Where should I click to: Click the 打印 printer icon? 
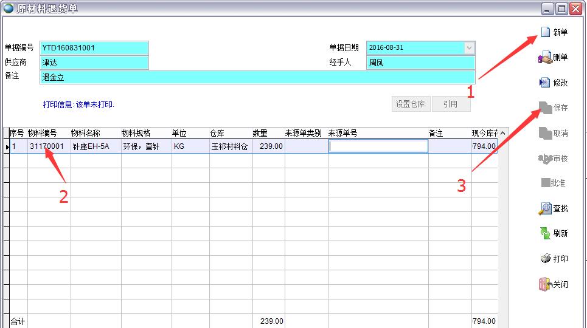[545, 259]
